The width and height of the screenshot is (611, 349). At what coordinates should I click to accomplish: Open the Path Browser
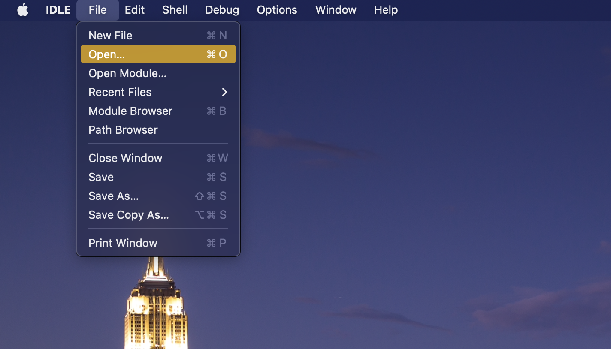point(123,130)
